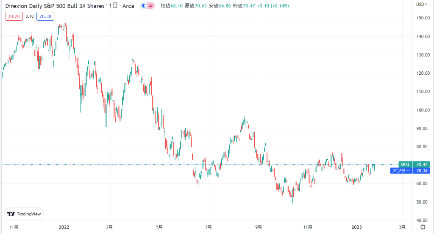
Task: Click the 2023 time axis label
Action: pyautogui.click(x=356, y=227)
